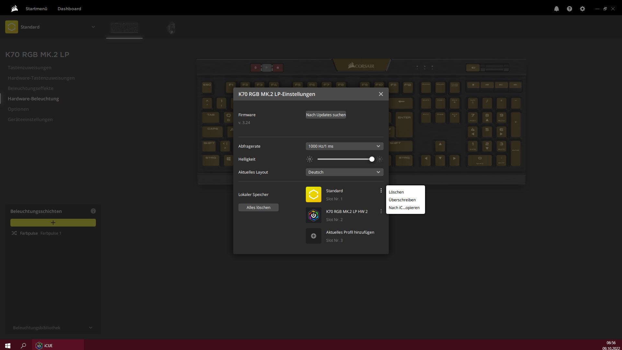Screen dimensions: 622x350
Task: Click the high brightness sun icon
Action: [x=380, y=159]
